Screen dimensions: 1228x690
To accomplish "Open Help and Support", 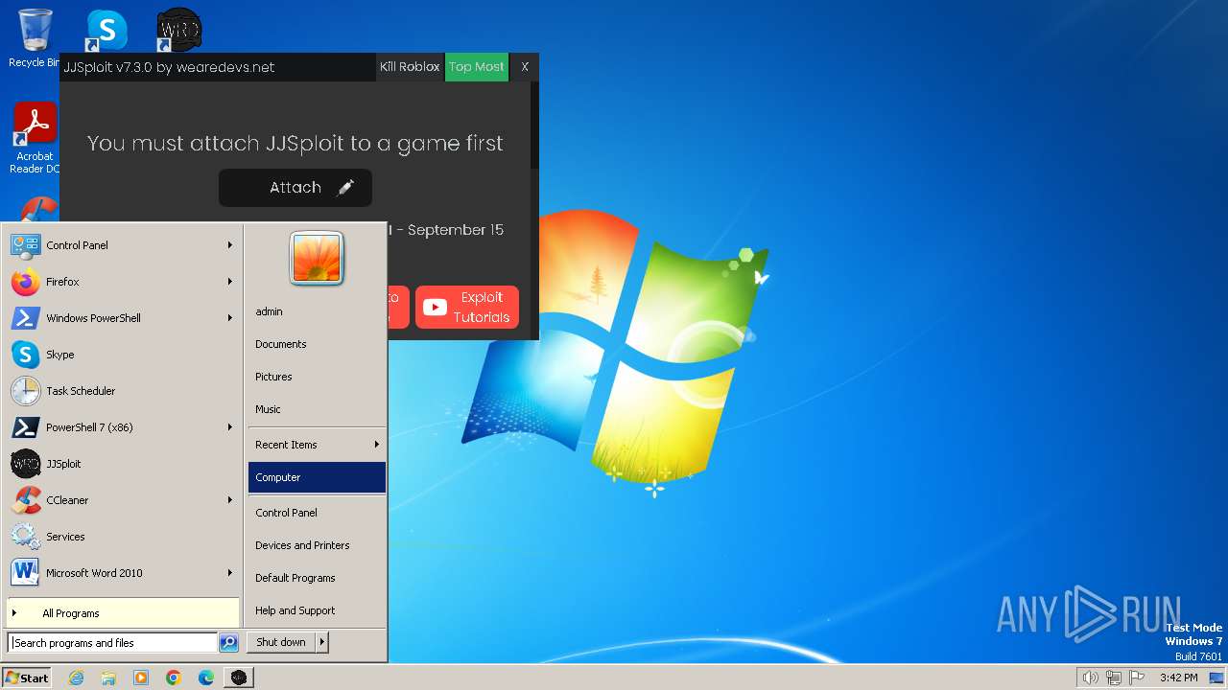I will tap(317, 610).
